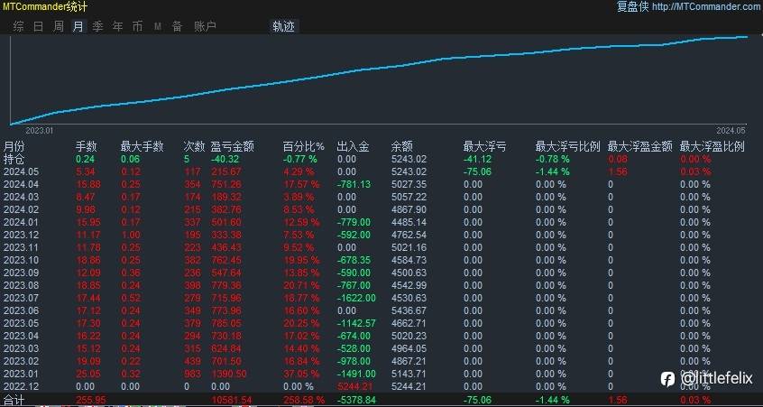The image size is (763, 407).
Task: Open the http://MTCommander.com link
Action: [707, 6]
